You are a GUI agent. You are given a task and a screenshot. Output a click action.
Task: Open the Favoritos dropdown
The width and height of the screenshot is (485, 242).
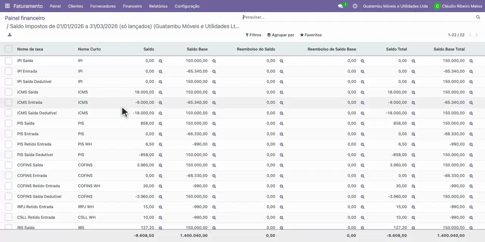[311, 35]
